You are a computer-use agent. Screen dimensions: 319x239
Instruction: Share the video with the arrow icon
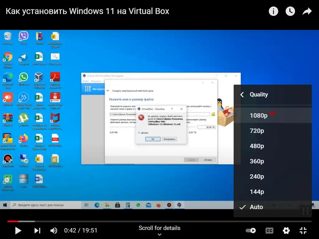click(307, 12)
